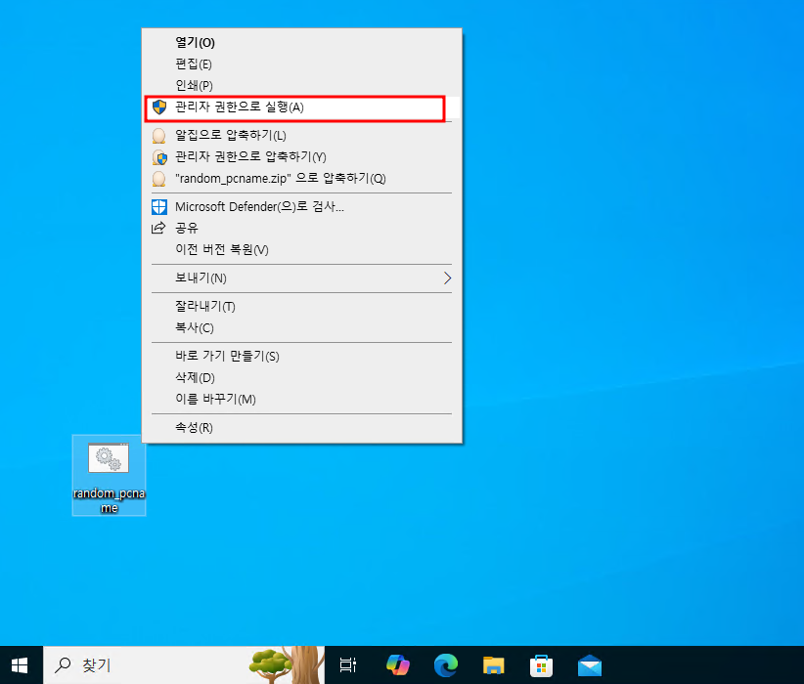Viewport: 804px width, 684px height.
Task: Select 관리자 권한으로 실행(A) in context menu
Action: (239, 107)
